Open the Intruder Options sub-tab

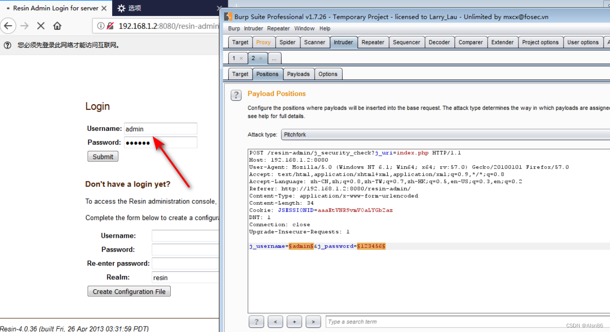328,74
